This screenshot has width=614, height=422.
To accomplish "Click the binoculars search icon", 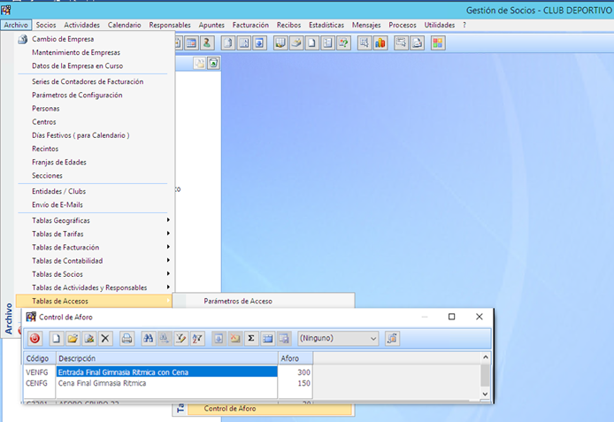I will pos(150,338).
